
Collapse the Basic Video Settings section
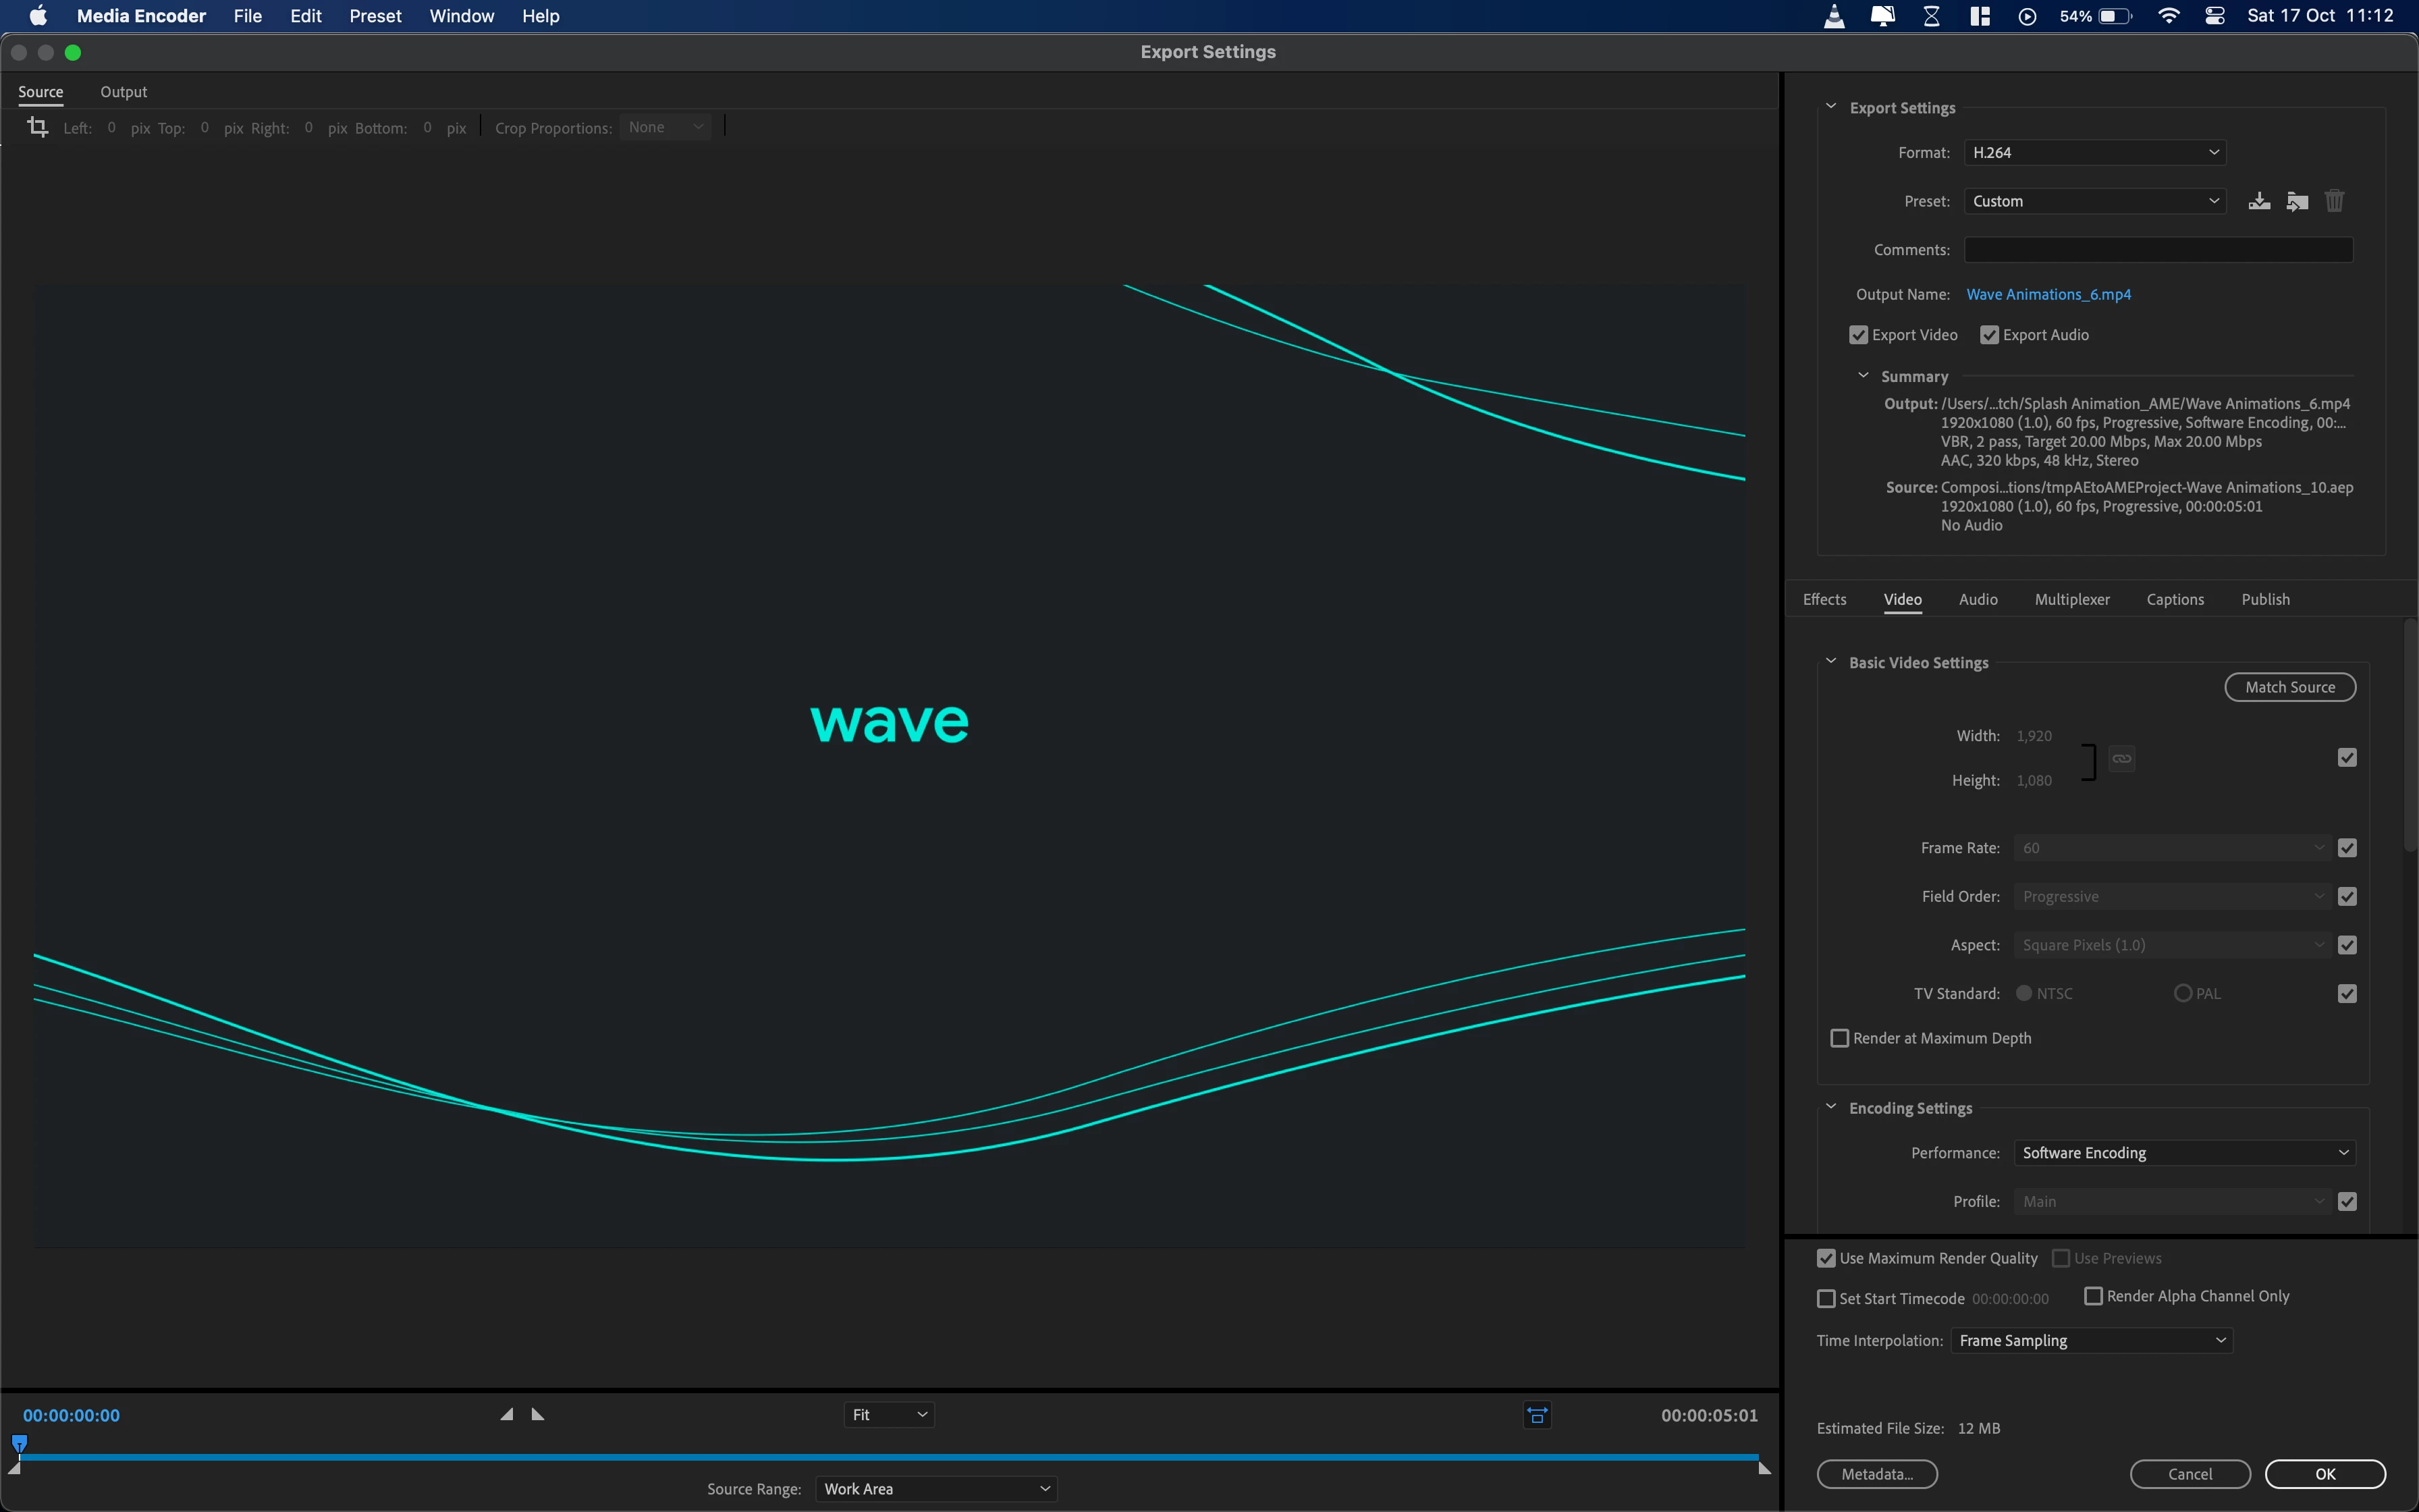click(1831, 662)
